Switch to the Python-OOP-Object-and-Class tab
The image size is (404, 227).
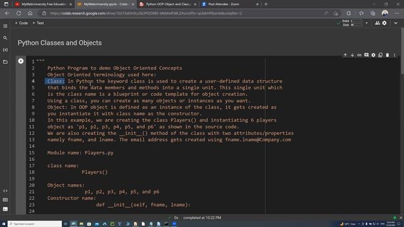coord(168,4)
